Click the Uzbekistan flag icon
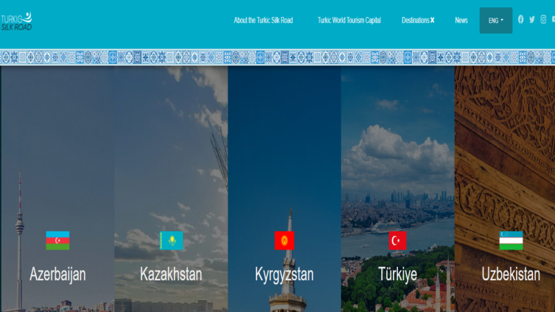 (511, 241)
